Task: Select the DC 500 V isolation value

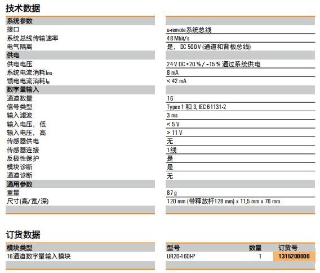Action: tap(208, 47)
